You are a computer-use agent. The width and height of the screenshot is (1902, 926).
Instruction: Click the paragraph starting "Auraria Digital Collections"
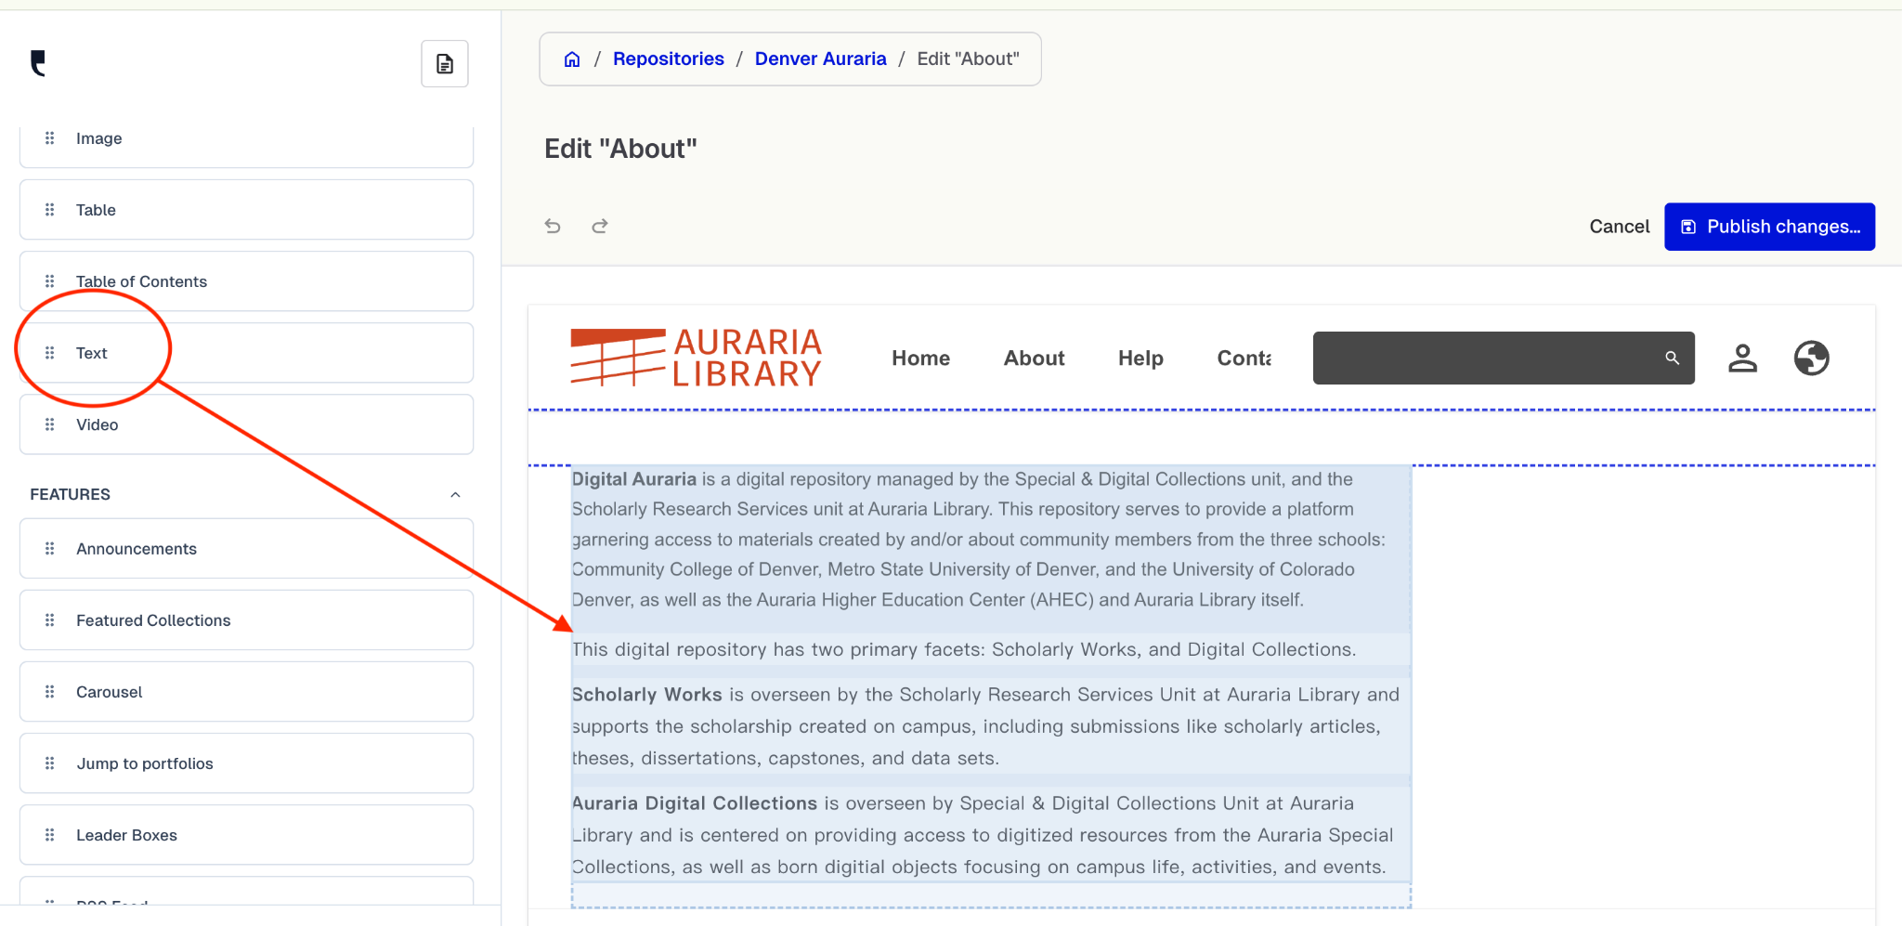coord(983,835)
